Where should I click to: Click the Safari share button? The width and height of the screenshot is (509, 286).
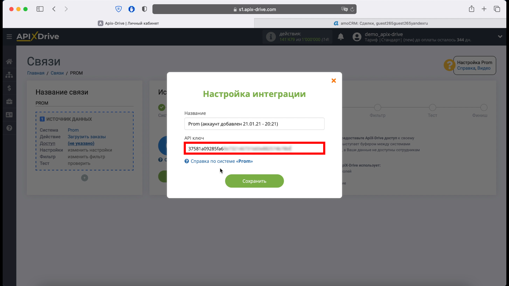[471, 9]
